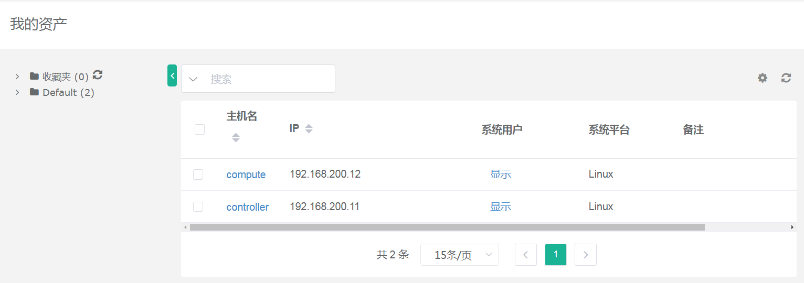Screen dimensions: 804x283
Task: Focus the 搜索 input field
Action: pyautogui.click(x=268, y=79)
